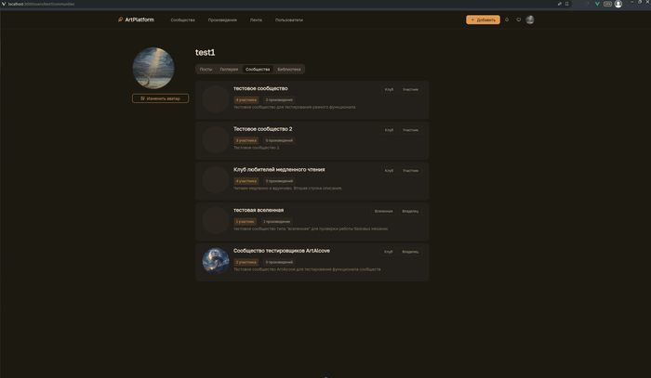This screenshot has width=651, height=378.
Task: Click the test1 profile avatar picture
Action: (x=153, y=68)
